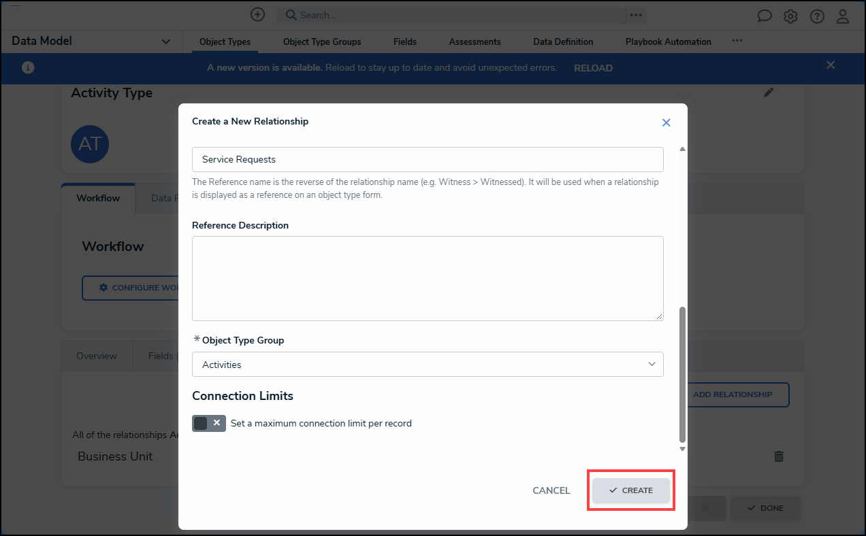This screenshot has width=866, height=536.
Task: Click Reload in the version banner
Action: click(x=593, y=68)
